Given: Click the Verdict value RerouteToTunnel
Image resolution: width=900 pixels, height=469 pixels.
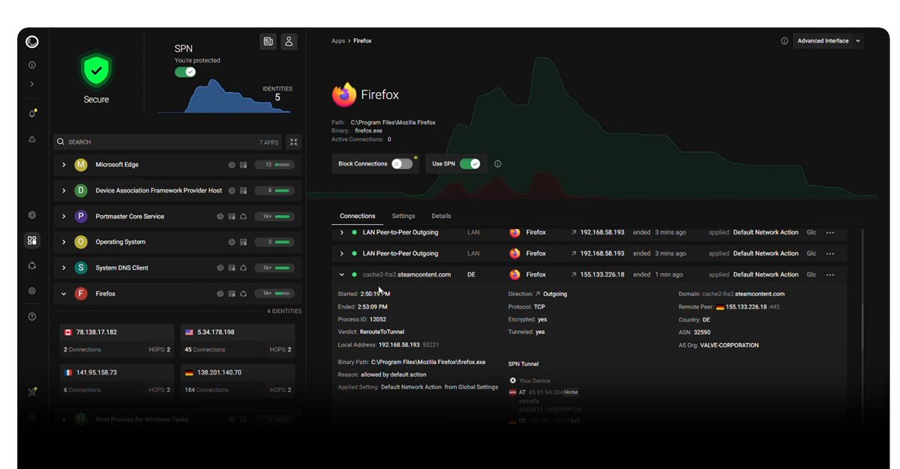Looking at the screenshot, I should tap(382, 332).
